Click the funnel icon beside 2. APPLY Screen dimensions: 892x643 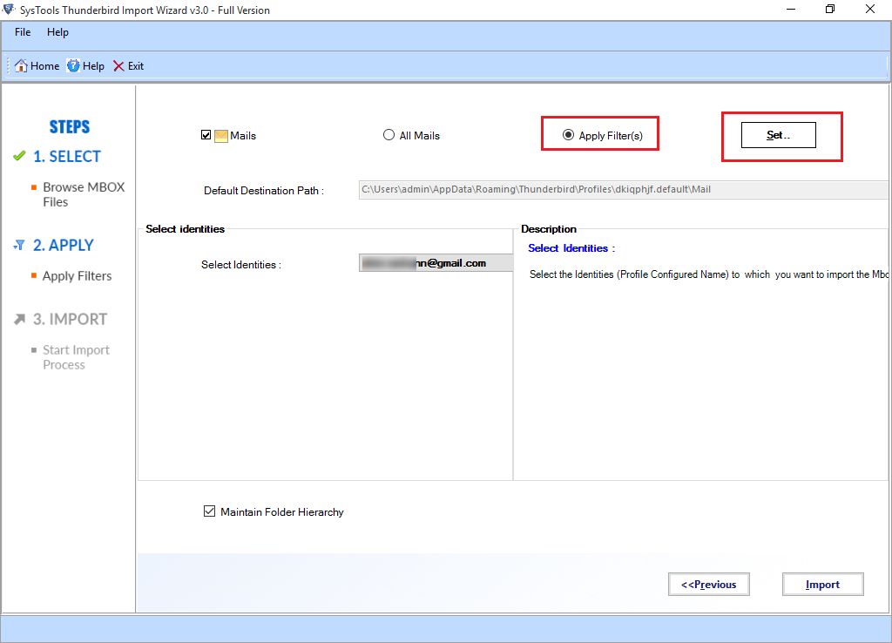point(19,245)
